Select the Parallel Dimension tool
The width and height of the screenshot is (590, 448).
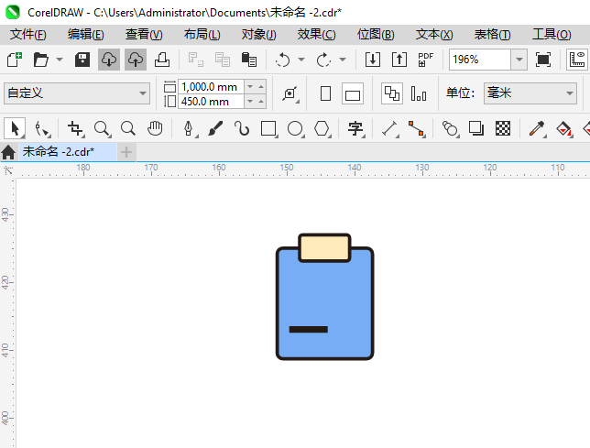pos(390,128)
